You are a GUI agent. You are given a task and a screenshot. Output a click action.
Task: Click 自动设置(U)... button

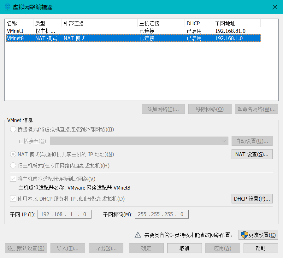[252, 141]
